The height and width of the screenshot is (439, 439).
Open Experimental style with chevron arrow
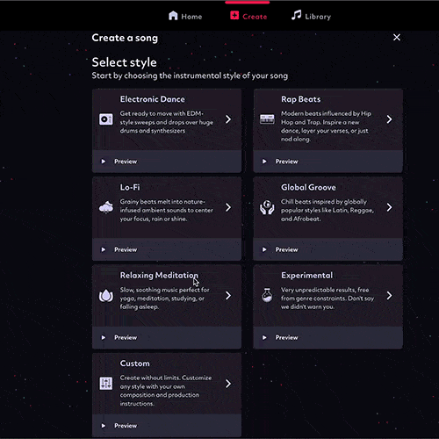389,295
